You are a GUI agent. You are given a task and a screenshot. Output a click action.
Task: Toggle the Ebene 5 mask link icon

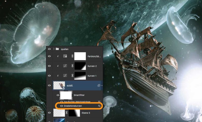(x=67, y=113)
